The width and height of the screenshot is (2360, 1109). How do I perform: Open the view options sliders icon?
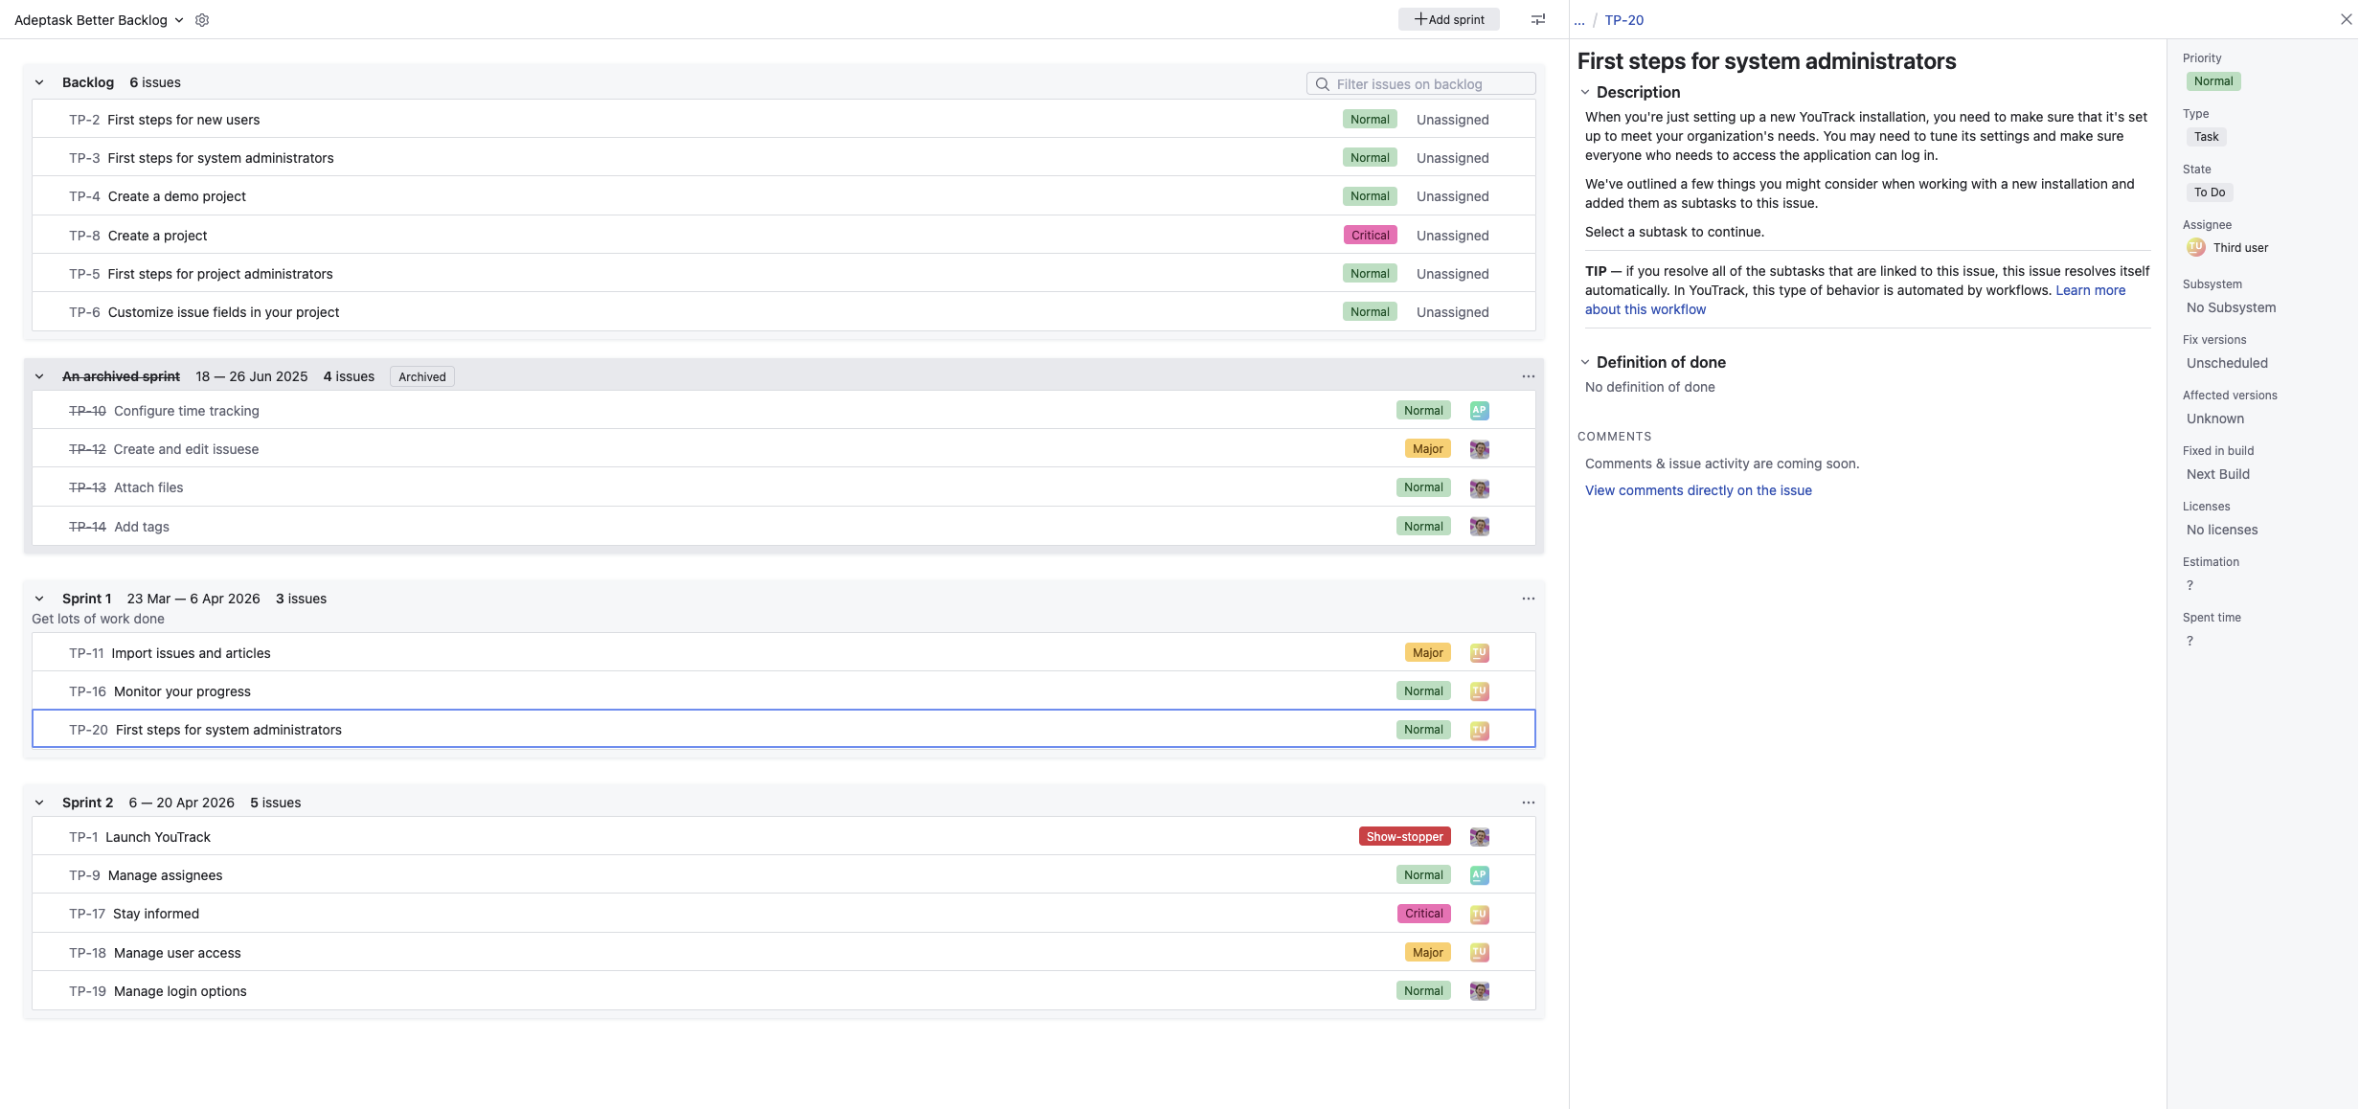(x=1538, y=19)
